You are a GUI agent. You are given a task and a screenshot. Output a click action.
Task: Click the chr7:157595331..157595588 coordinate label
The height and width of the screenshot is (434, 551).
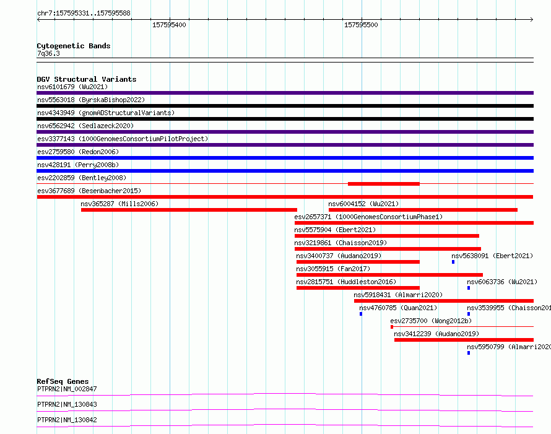coord(84,13)
